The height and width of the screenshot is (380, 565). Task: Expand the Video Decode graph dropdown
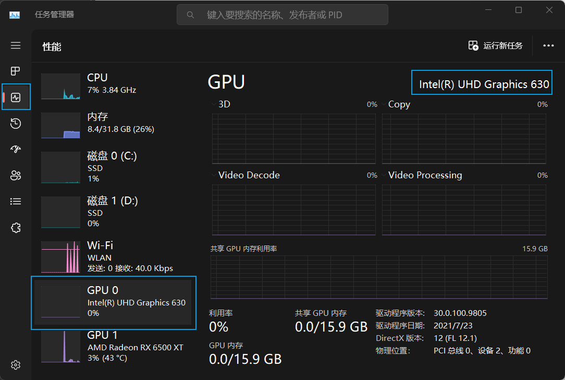pos(214,175)
